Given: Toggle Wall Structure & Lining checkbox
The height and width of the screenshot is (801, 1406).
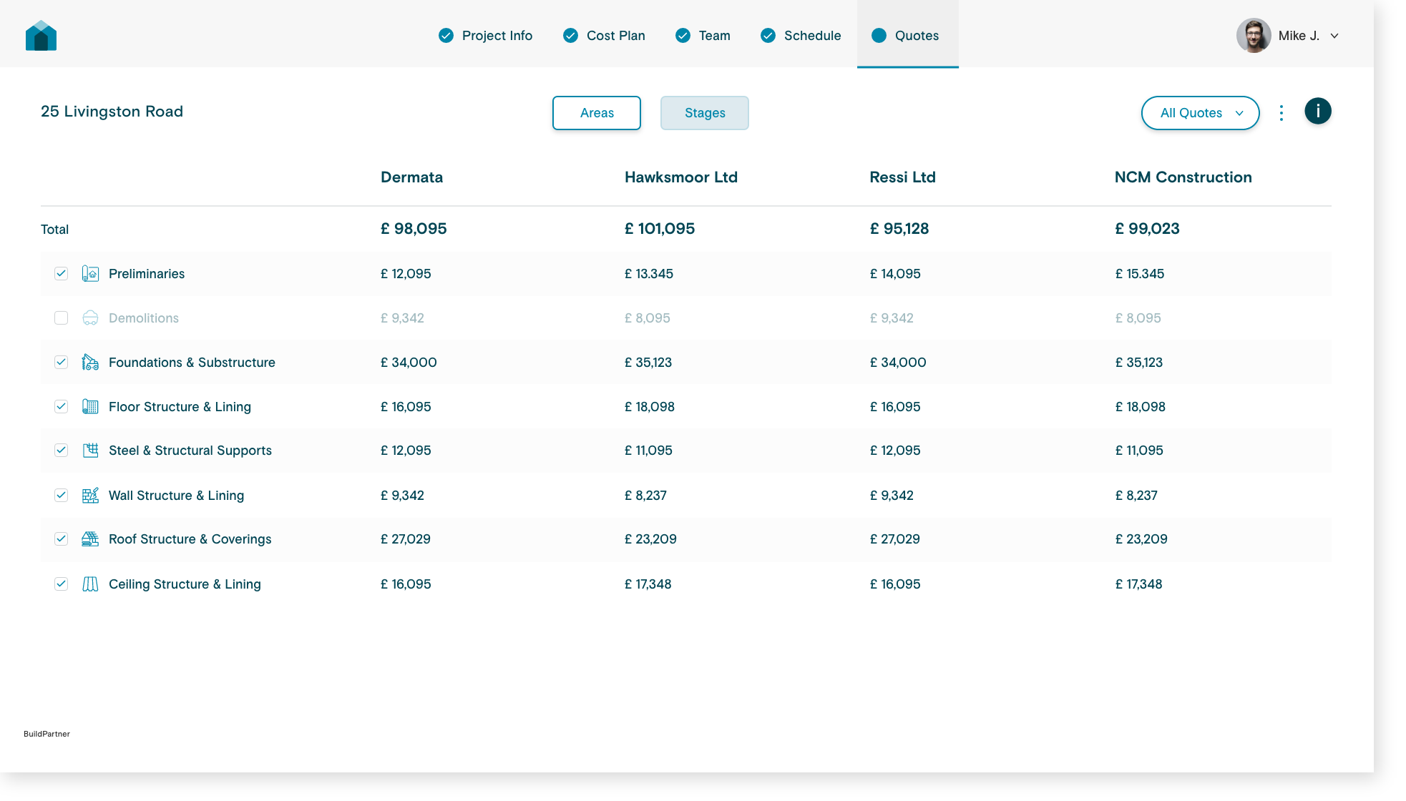Looking at the screenshot, I should pos(62,496).
